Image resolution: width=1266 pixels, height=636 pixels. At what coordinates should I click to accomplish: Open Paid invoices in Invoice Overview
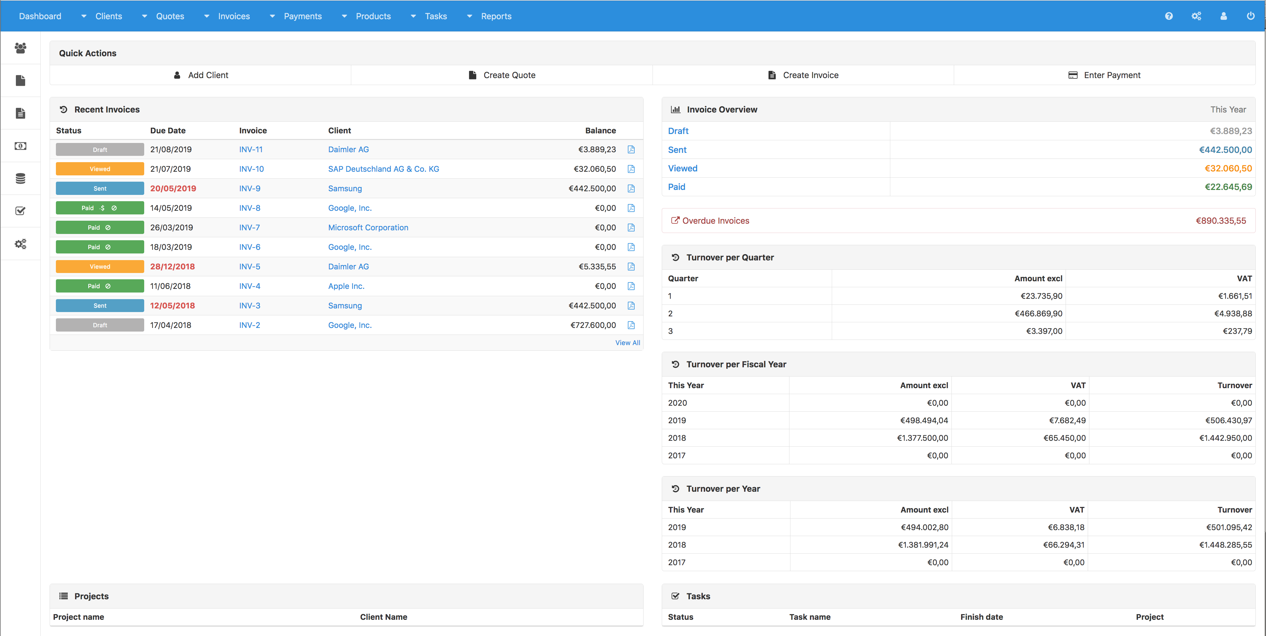coord(677,187)
